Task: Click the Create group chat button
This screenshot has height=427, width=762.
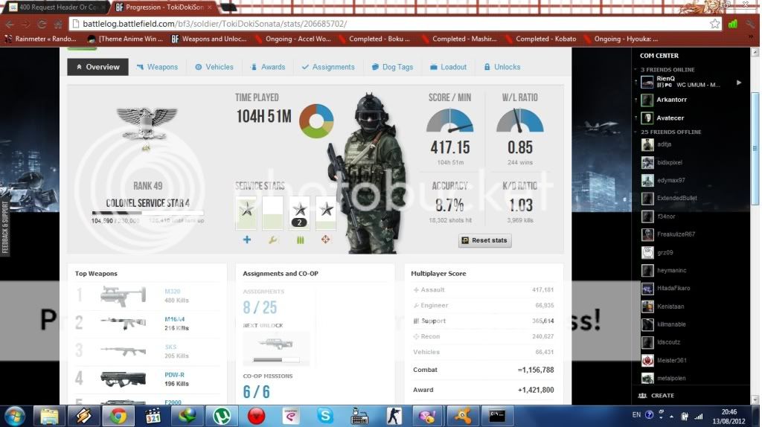Action: coord(657,396)
